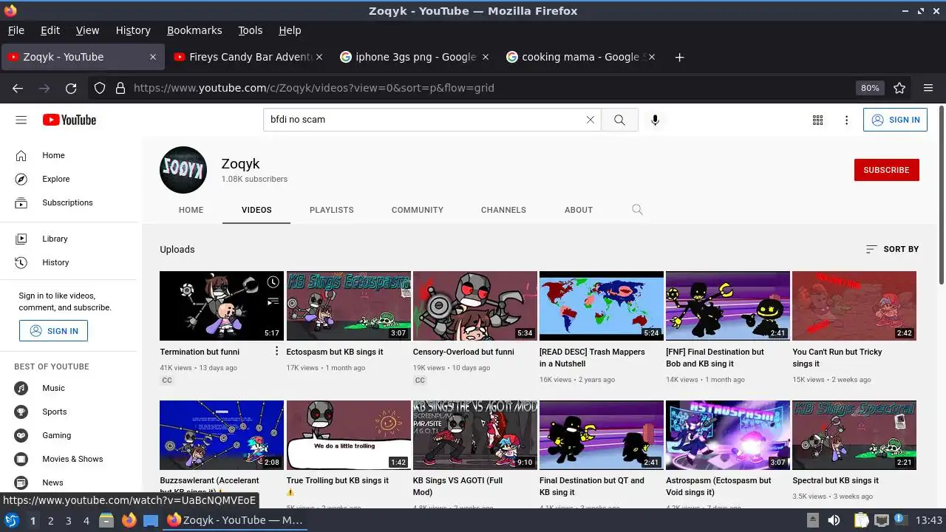Viewport: 946px width, 532px height.
Task: Click SIGN IN in the sidebar
Action: tap(53, 331)
